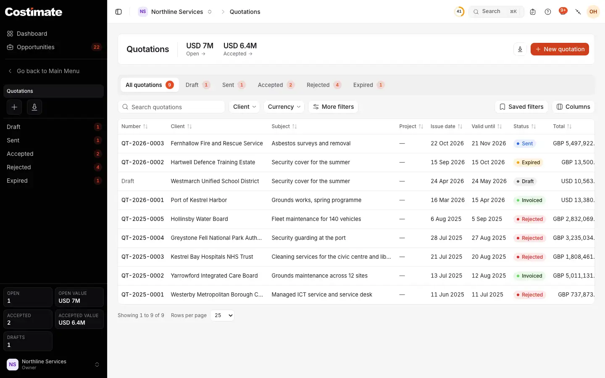
Task: Open notifications with 9+ badge
Action: pos(563,11)
